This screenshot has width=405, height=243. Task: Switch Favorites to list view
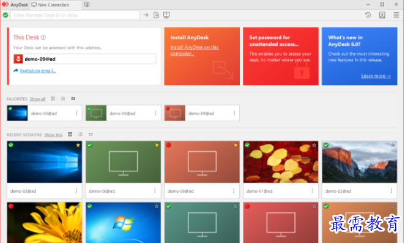[63, 99]
